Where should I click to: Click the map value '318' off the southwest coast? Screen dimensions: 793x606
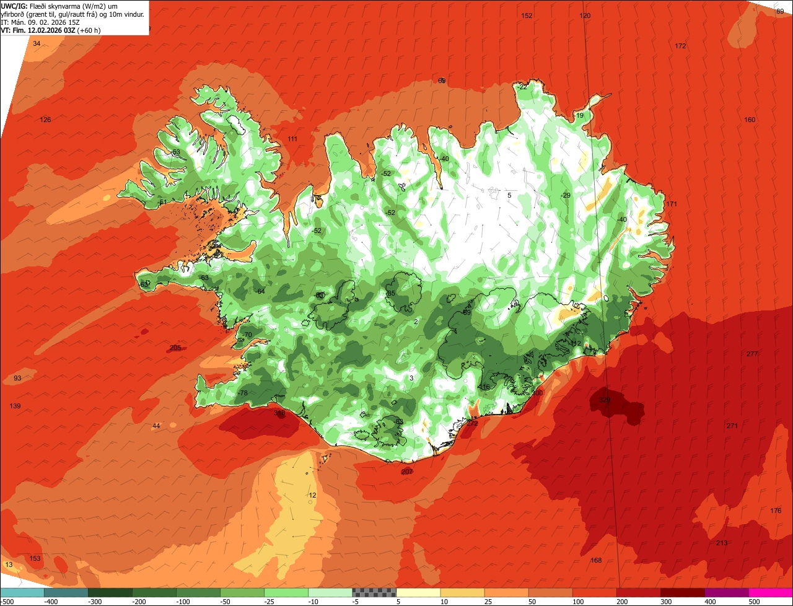pos(279,412)
